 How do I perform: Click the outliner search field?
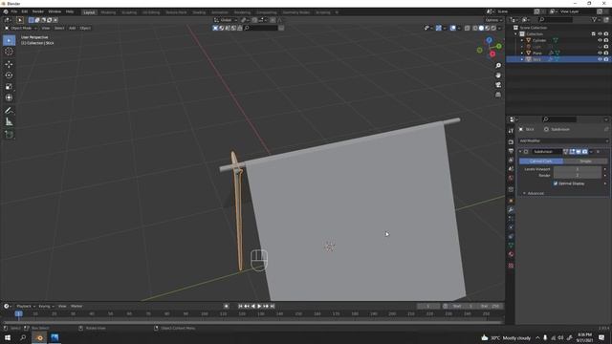(x=556, y=19)
